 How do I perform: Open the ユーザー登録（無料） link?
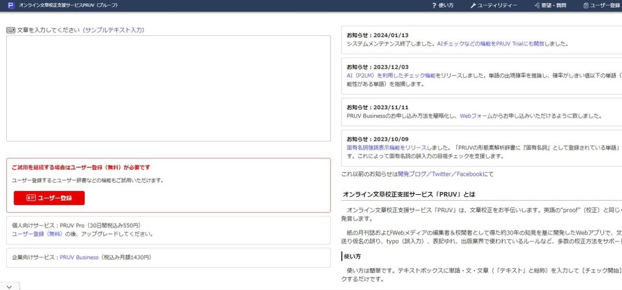point(38,234)
